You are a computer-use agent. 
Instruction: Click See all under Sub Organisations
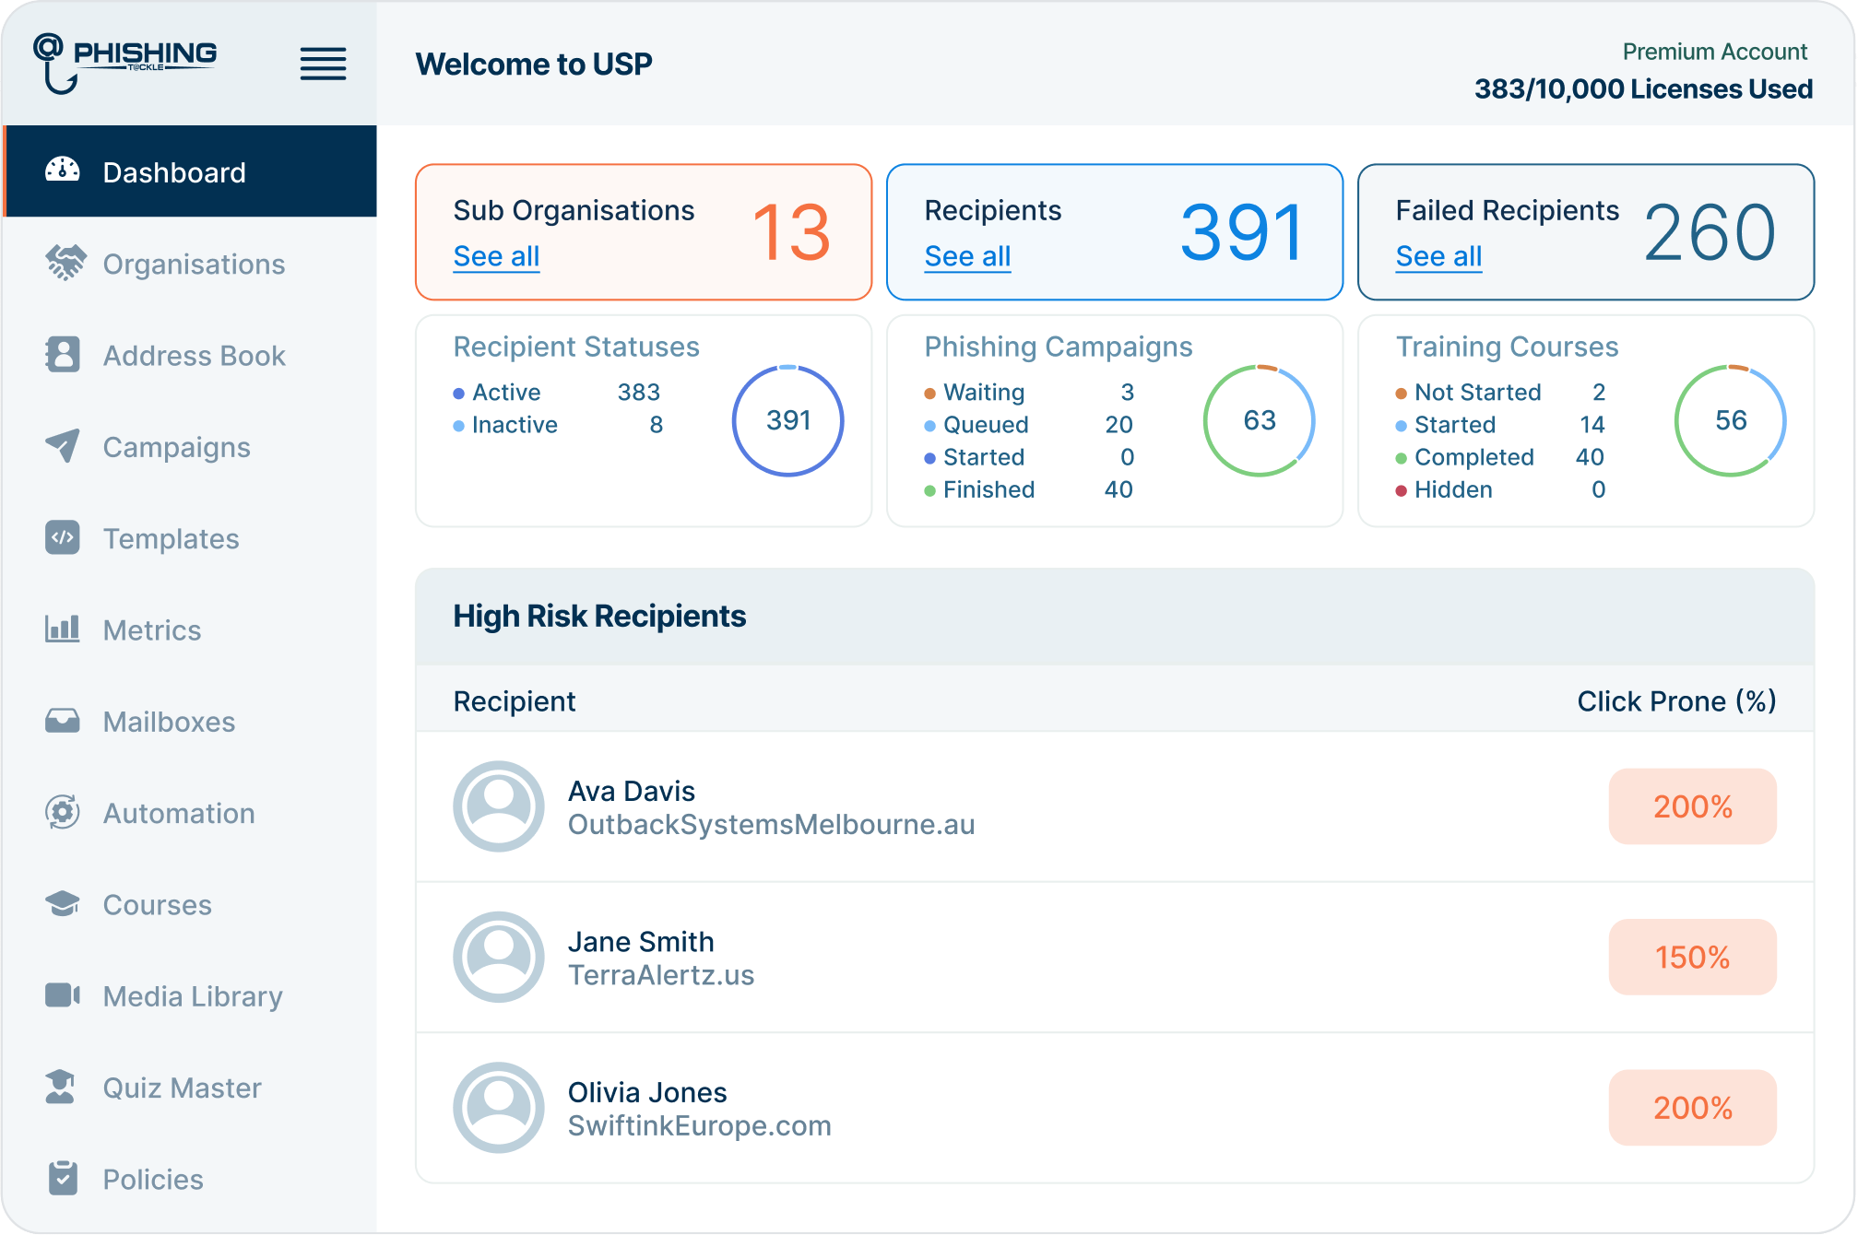click(496, 256)
